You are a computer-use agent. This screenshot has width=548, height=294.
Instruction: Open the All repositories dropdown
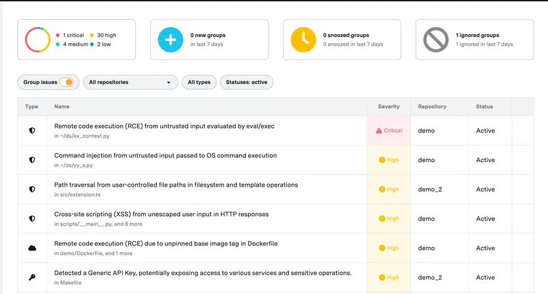click(x=130, y=82)
